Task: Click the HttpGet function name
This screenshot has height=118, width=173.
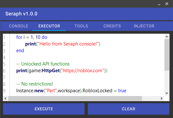Action: point(51,71)
